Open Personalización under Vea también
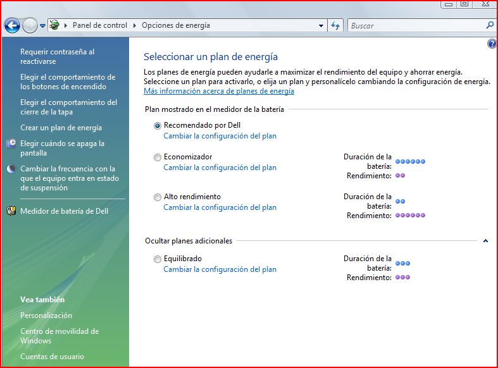 [46, 316]
